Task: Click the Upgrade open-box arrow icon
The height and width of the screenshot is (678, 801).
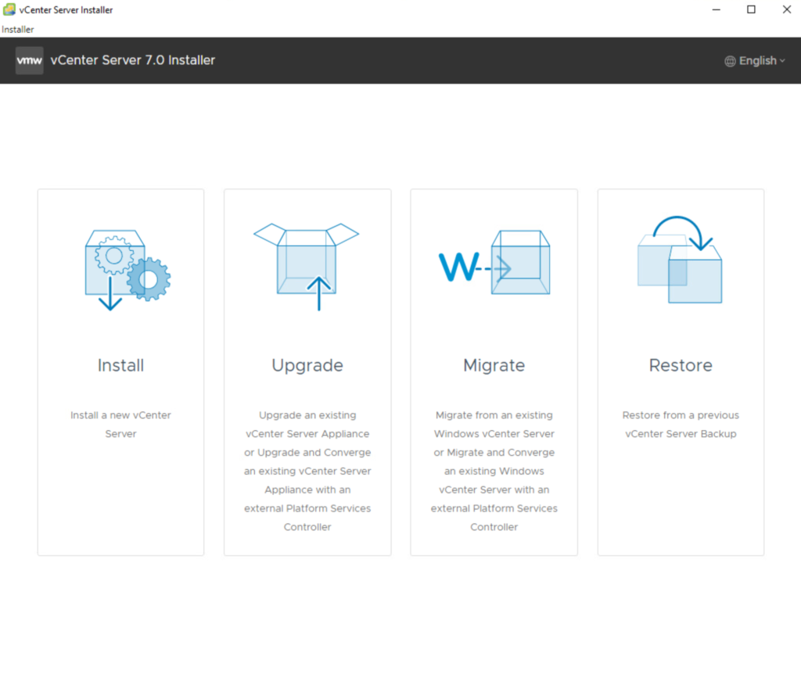Action: pyautogui.click(x=307, y=264)
